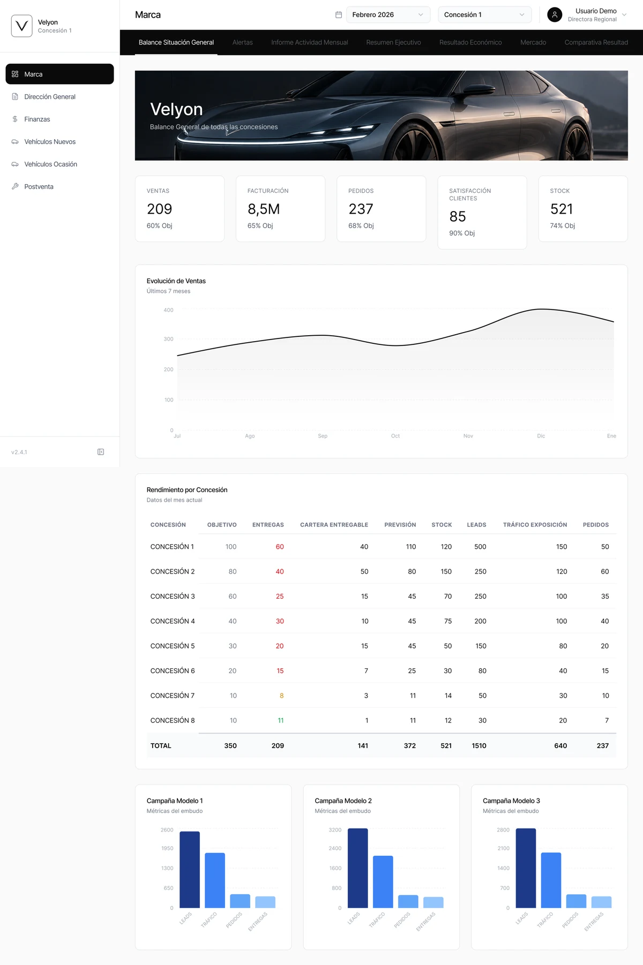
Task: Click Concesión 7 entregas value 8
Action: [x=282, y=696]
